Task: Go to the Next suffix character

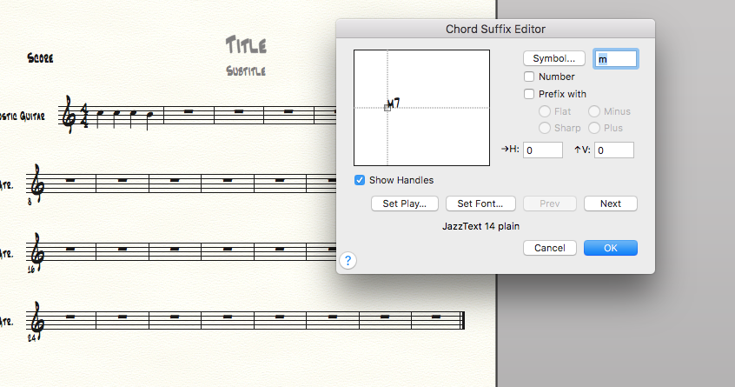Action: pyautogui.click(x=611, y=204)
